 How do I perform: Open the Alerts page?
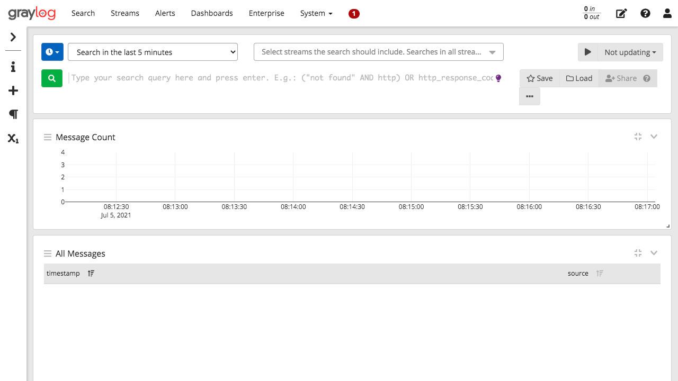coord(165,13)
